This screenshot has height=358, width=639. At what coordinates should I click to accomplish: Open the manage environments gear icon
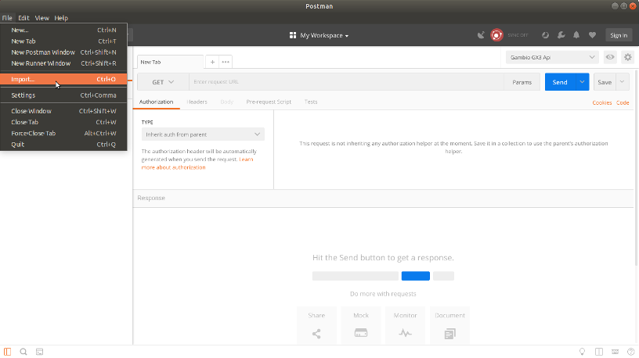click(x=626, y=57)
